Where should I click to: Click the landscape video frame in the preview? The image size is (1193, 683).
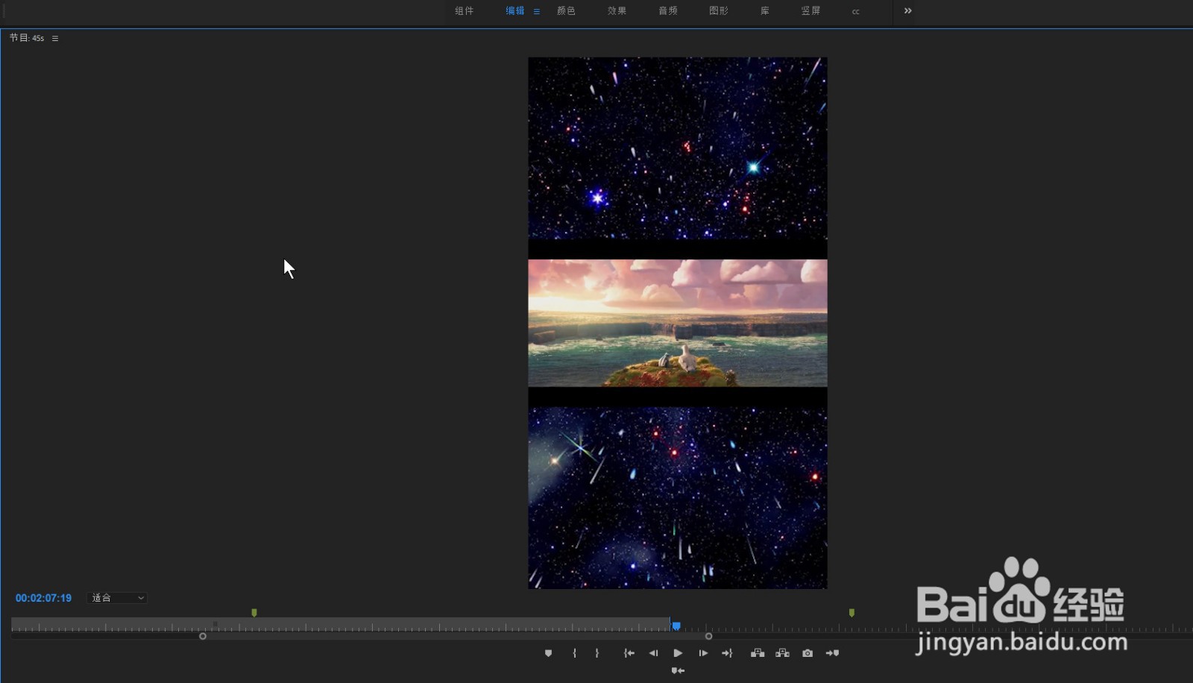point(678,323)
